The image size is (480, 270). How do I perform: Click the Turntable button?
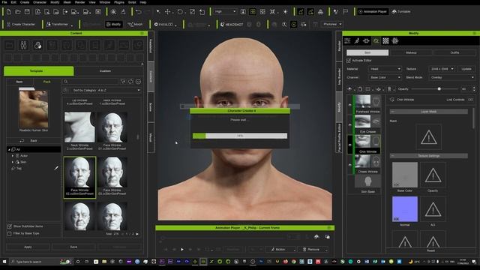pos(401,12)
